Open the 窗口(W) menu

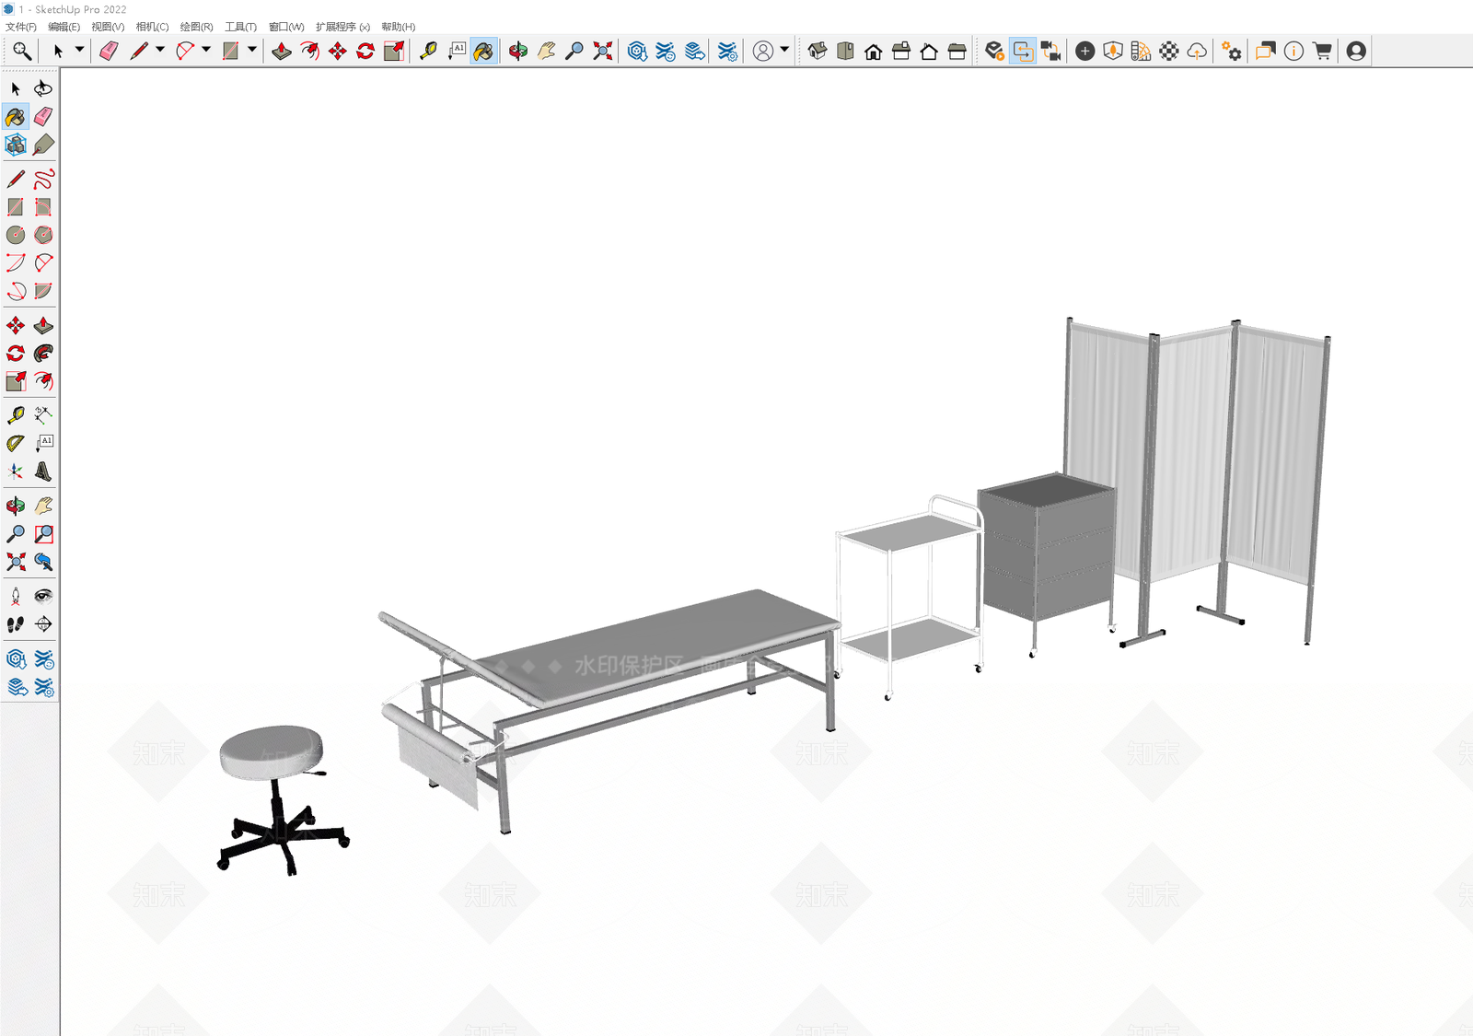286,27
